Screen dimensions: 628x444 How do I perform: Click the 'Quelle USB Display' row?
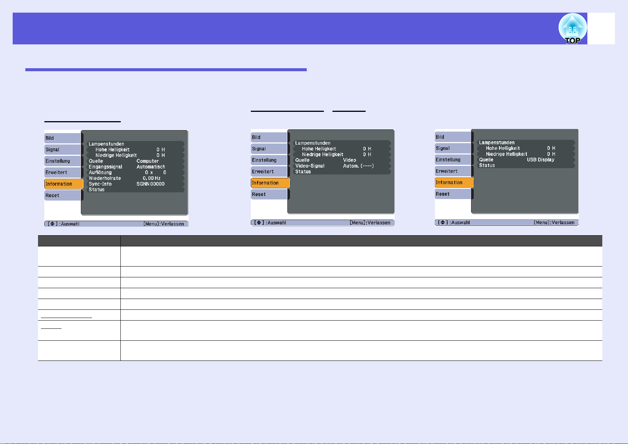click(526, 160)
